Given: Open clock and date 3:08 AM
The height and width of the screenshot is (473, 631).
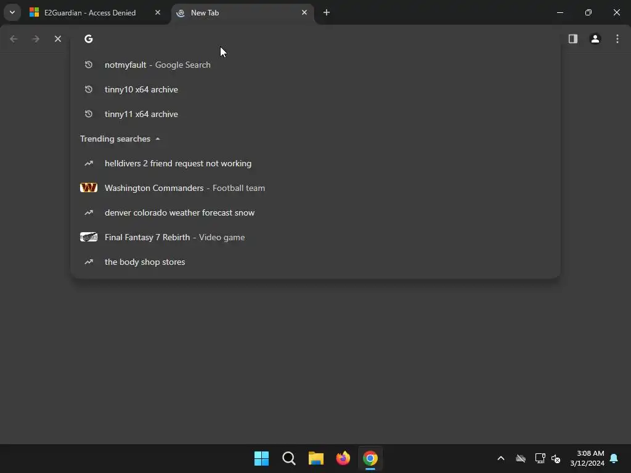Looking at the screenshot, I should [x=587, y=458].
